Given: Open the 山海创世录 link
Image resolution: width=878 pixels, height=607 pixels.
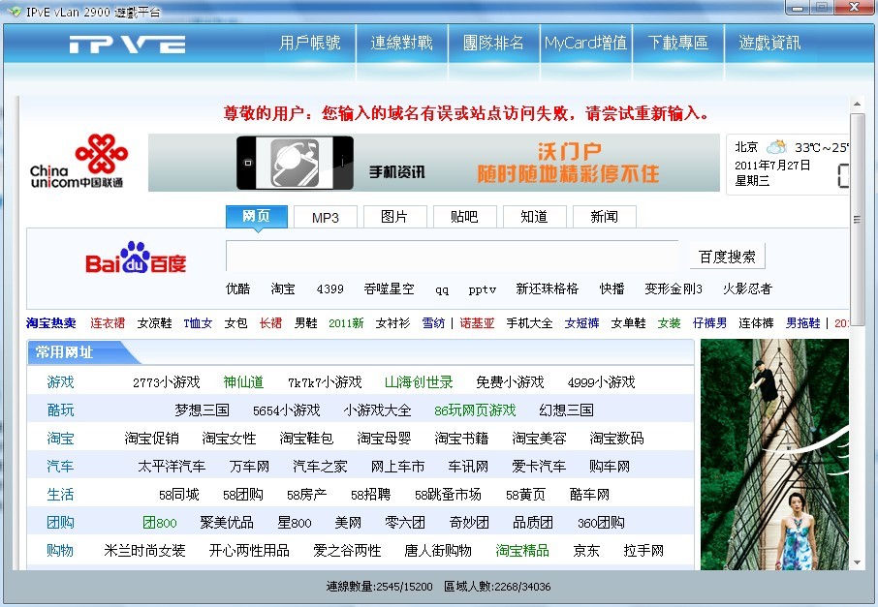Looking at the screenshot, I should pyautogui.click(x=419, y=382).
